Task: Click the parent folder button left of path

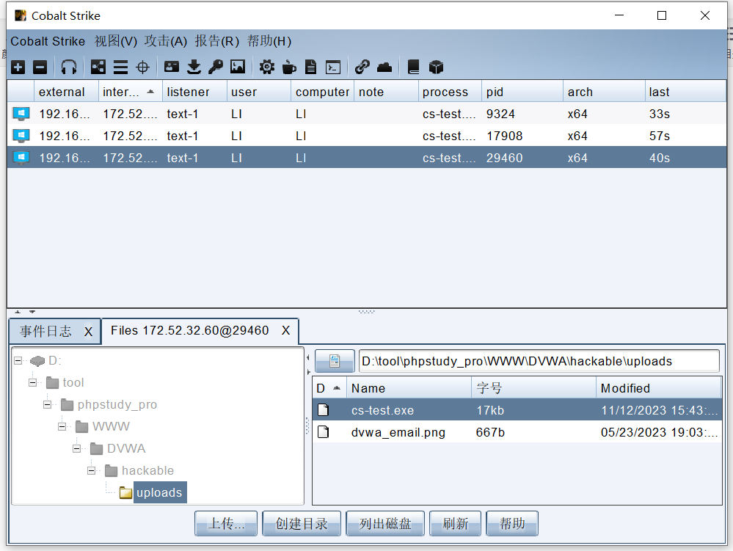Action: coord(335,361)
